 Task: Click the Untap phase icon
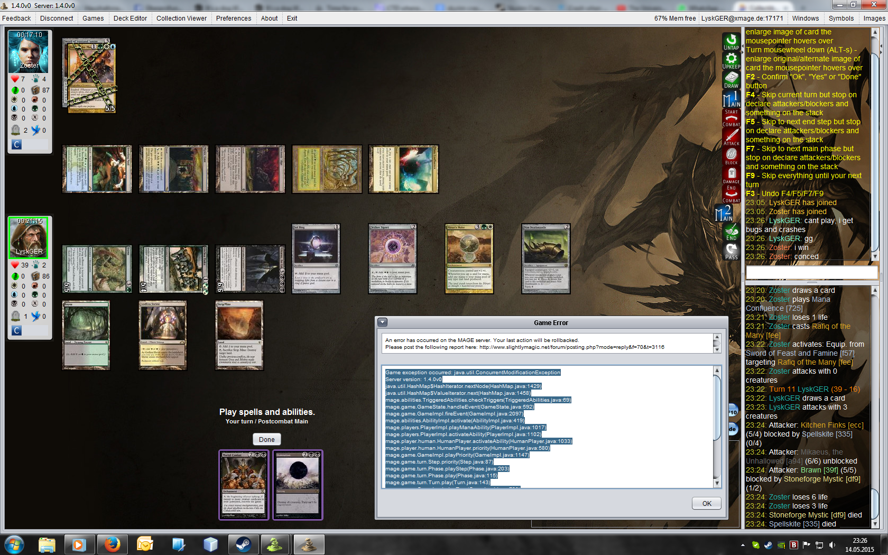click(732, 42)
